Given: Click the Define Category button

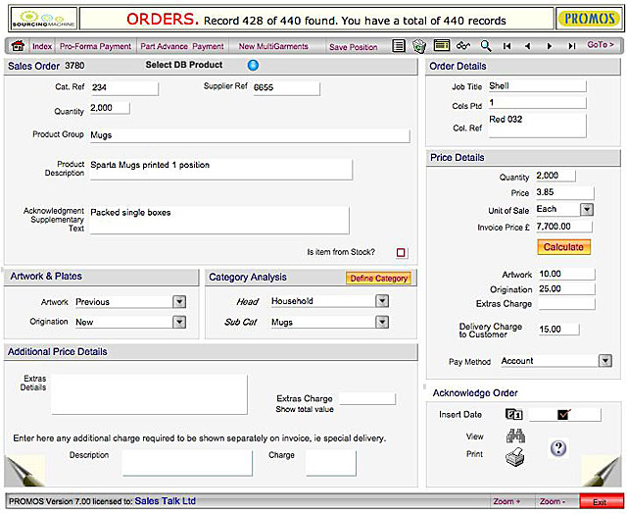Looking at the screenshot, I should coord(379,279).
